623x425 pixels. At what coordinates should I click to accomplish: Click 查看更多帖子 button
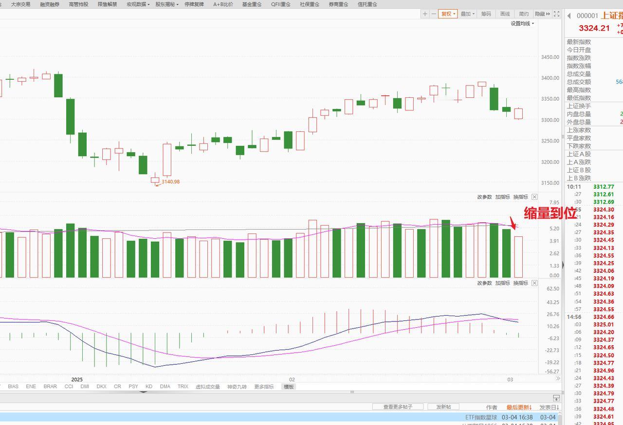point(398,407)
